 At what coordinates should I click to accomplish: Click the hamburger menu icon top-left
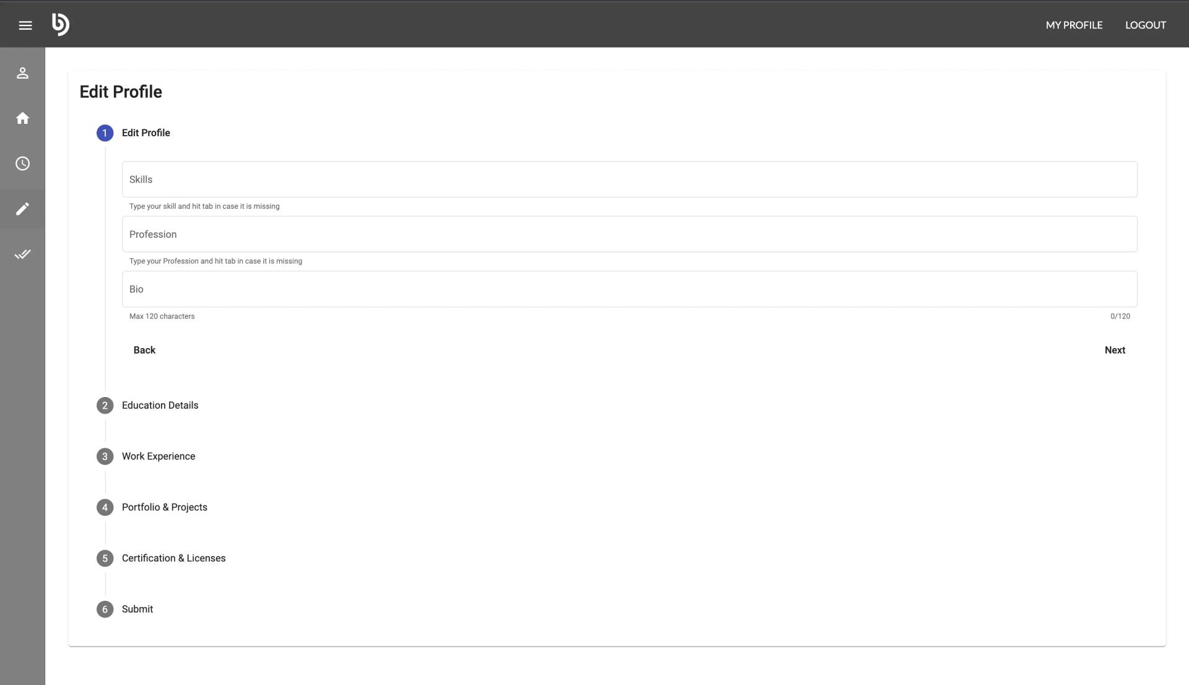tap(25, 25)
